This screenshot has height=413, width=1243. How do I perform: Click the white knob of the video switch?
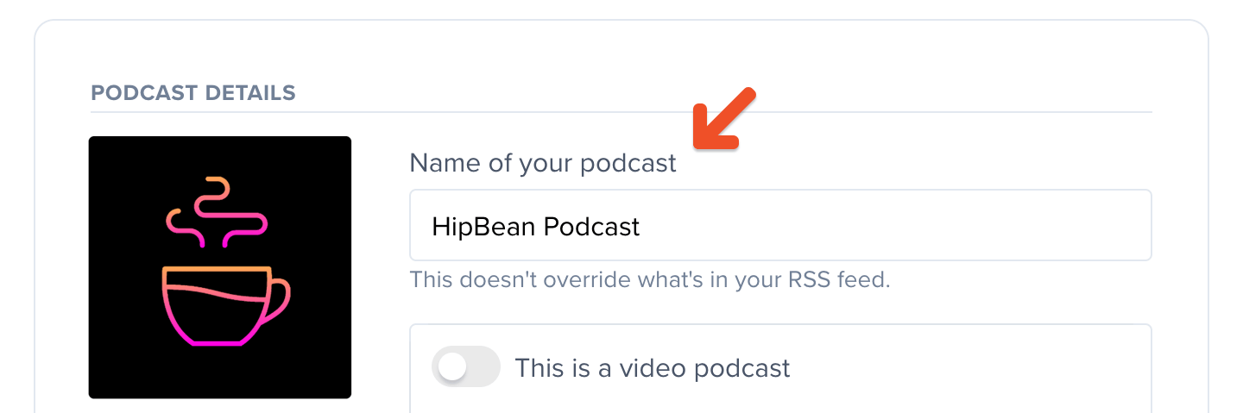click(x=452, y=367)
